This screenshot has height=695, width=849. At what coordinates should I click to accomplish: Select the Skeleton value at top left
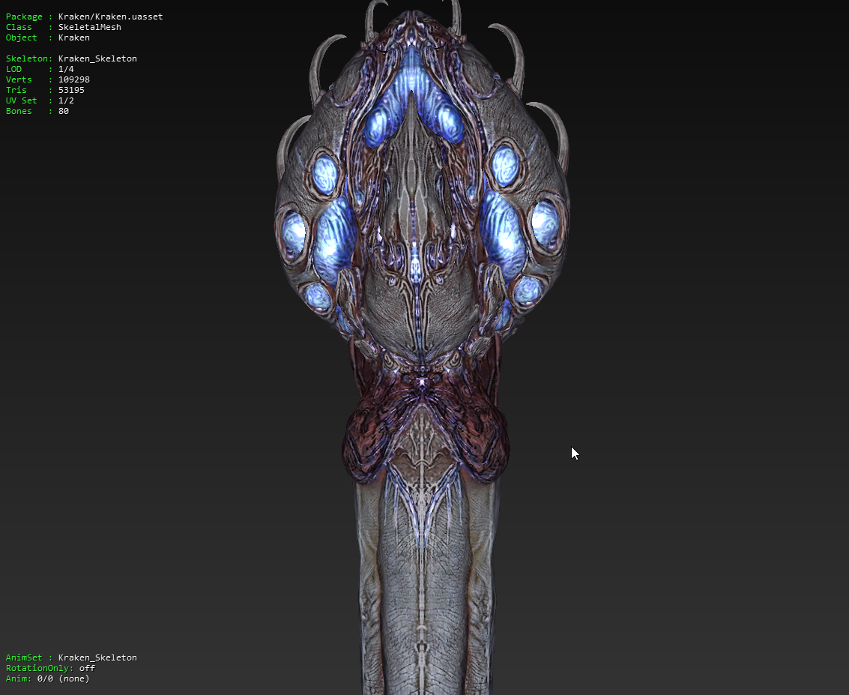tap(97, 58)
